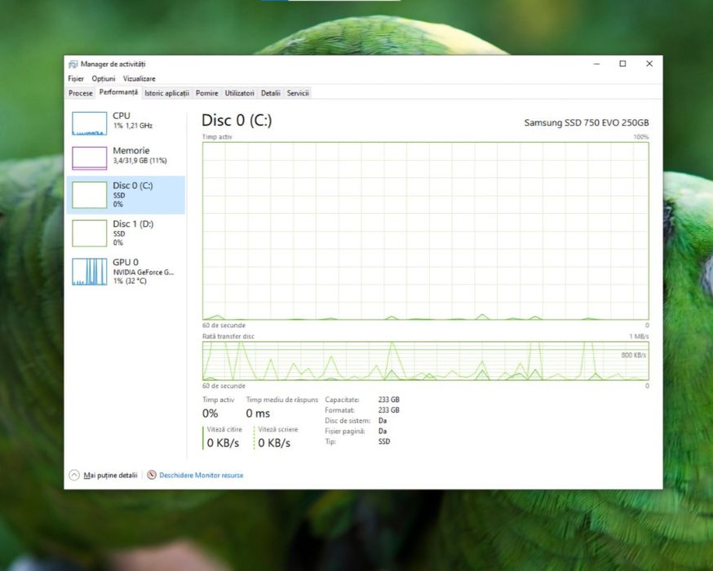Click the 1% 1,21 GHz CPU text
This screenshot has height=571, width=713.
[x=133, y=126]
